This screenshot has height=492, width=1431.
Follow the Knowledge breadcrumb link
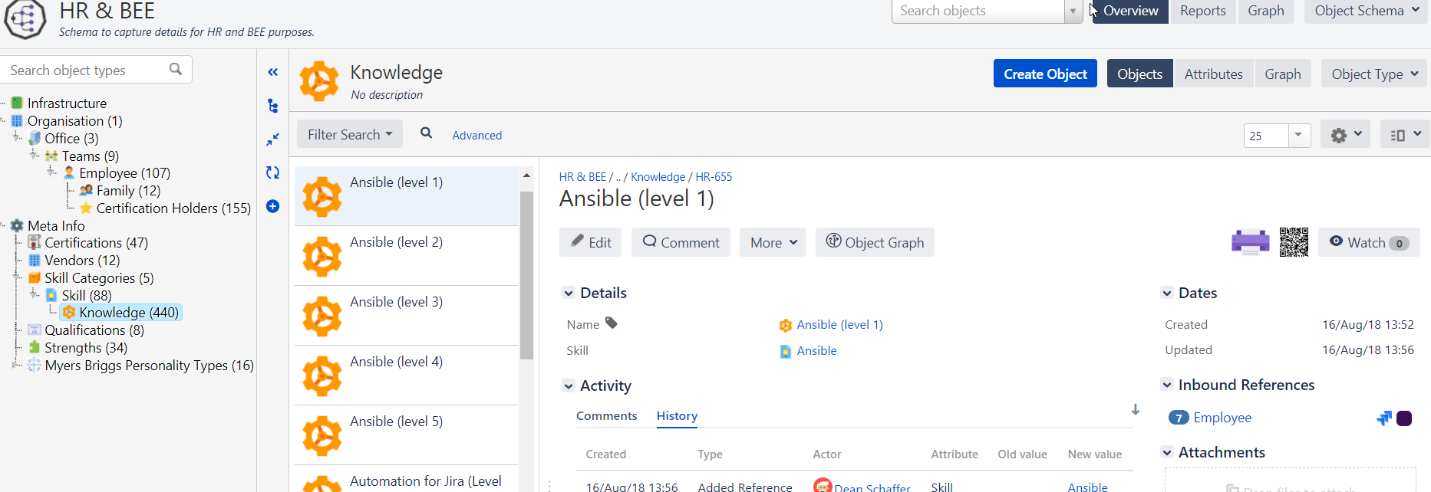coord(658,176)
